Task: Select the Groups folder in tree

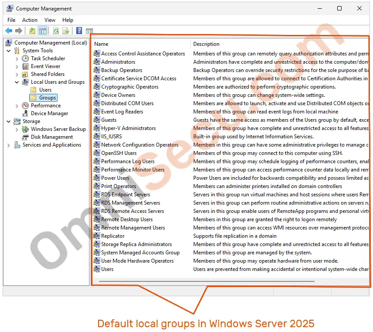Action: pyautogui.click(x=43, y=98)
